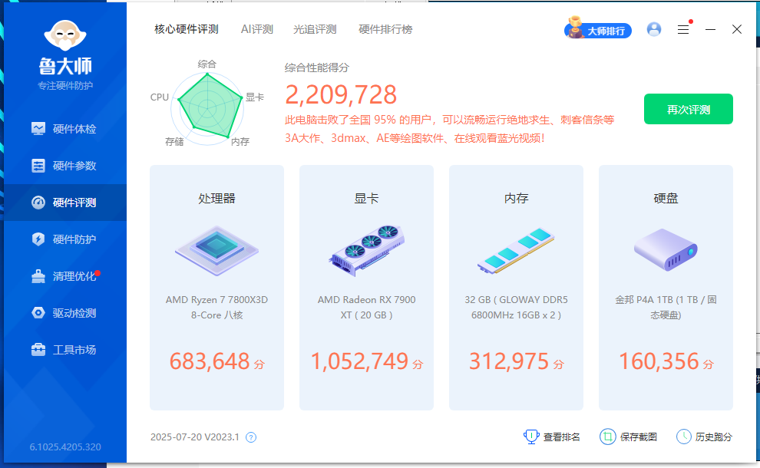The width and height of the screenshot is (760, 468).
Task: Click the total score 2,209,728
Action: [x=341, y=94]
